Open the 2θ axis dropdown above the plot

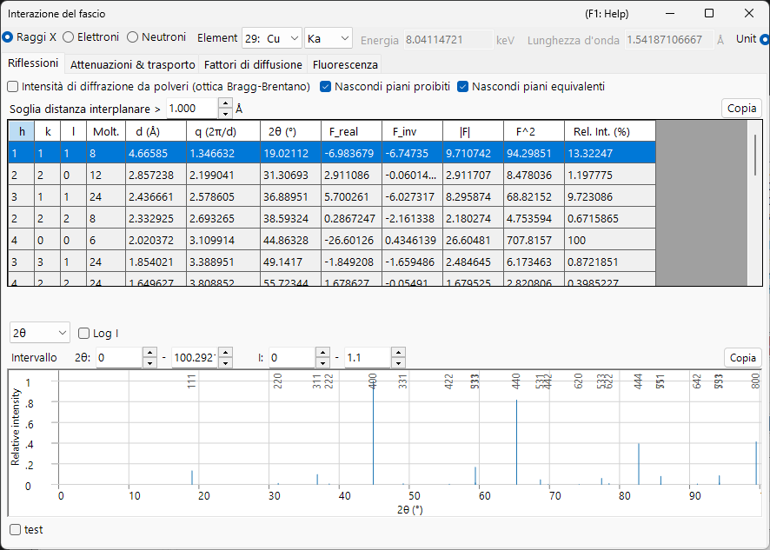[x=40, y=333]
